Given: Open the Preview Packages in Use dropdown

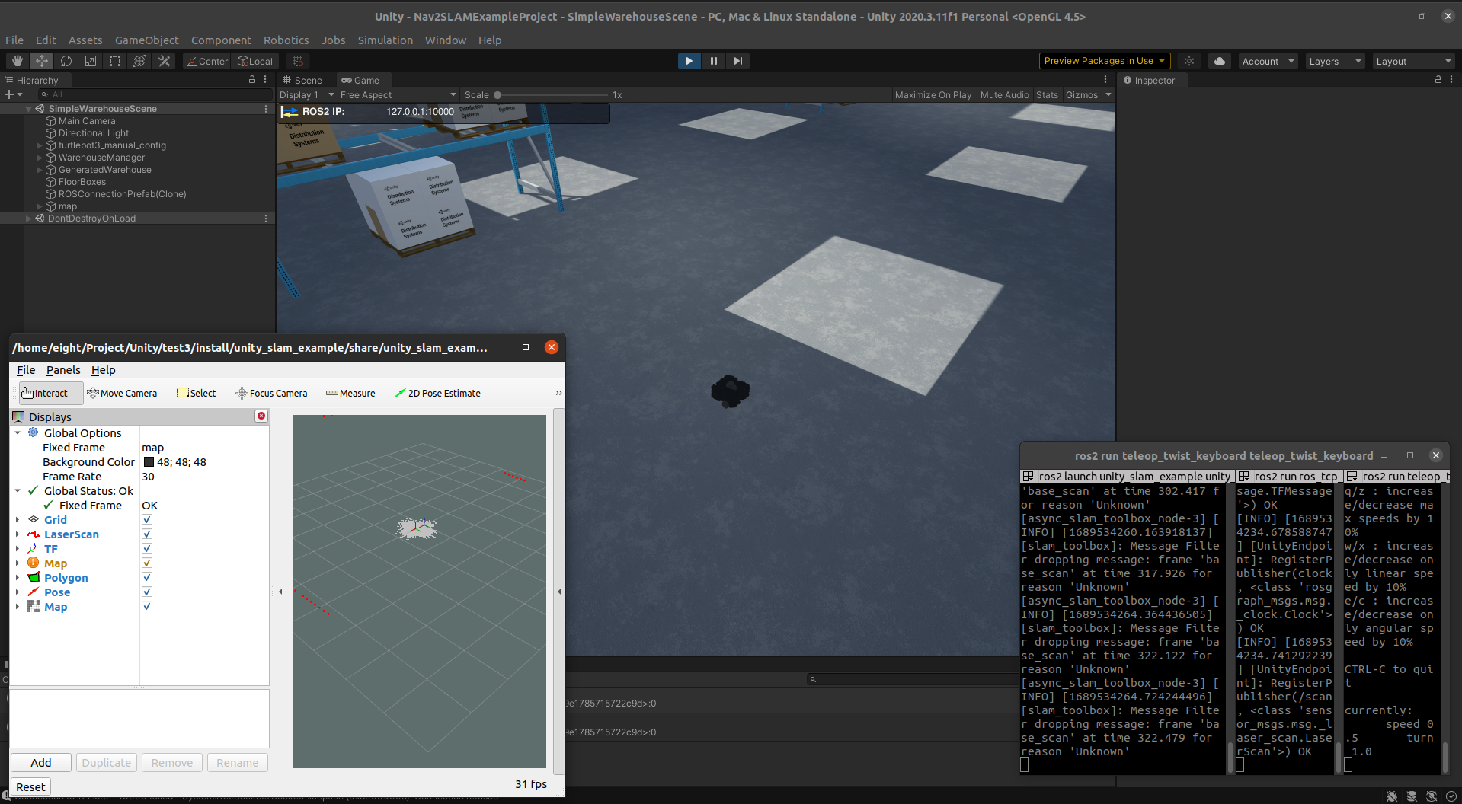Looking at the screenshot, I should pyautogui.click(x=1105, y=61).
